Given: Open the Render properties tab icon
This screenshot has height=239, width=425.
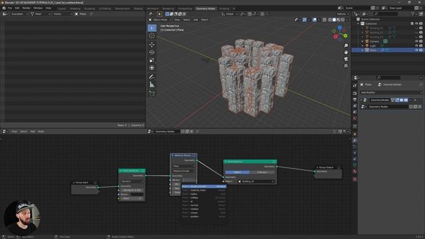Looking at the screenshot, I should pyautogui.click(x=355, y=93).
